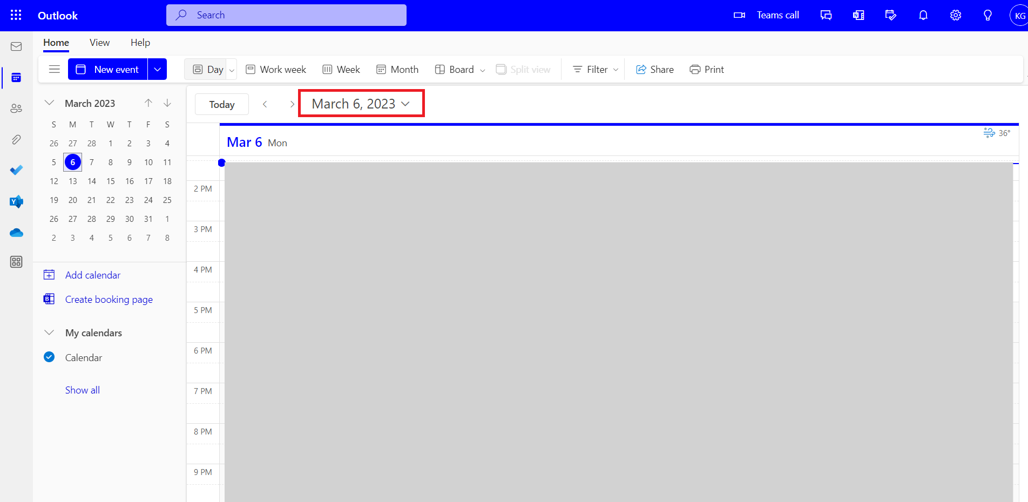
Task: Select the Month view
Action: pos(397,69)
